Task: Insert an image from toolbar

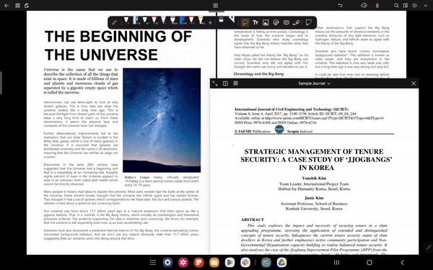Action: pos(266,22)
